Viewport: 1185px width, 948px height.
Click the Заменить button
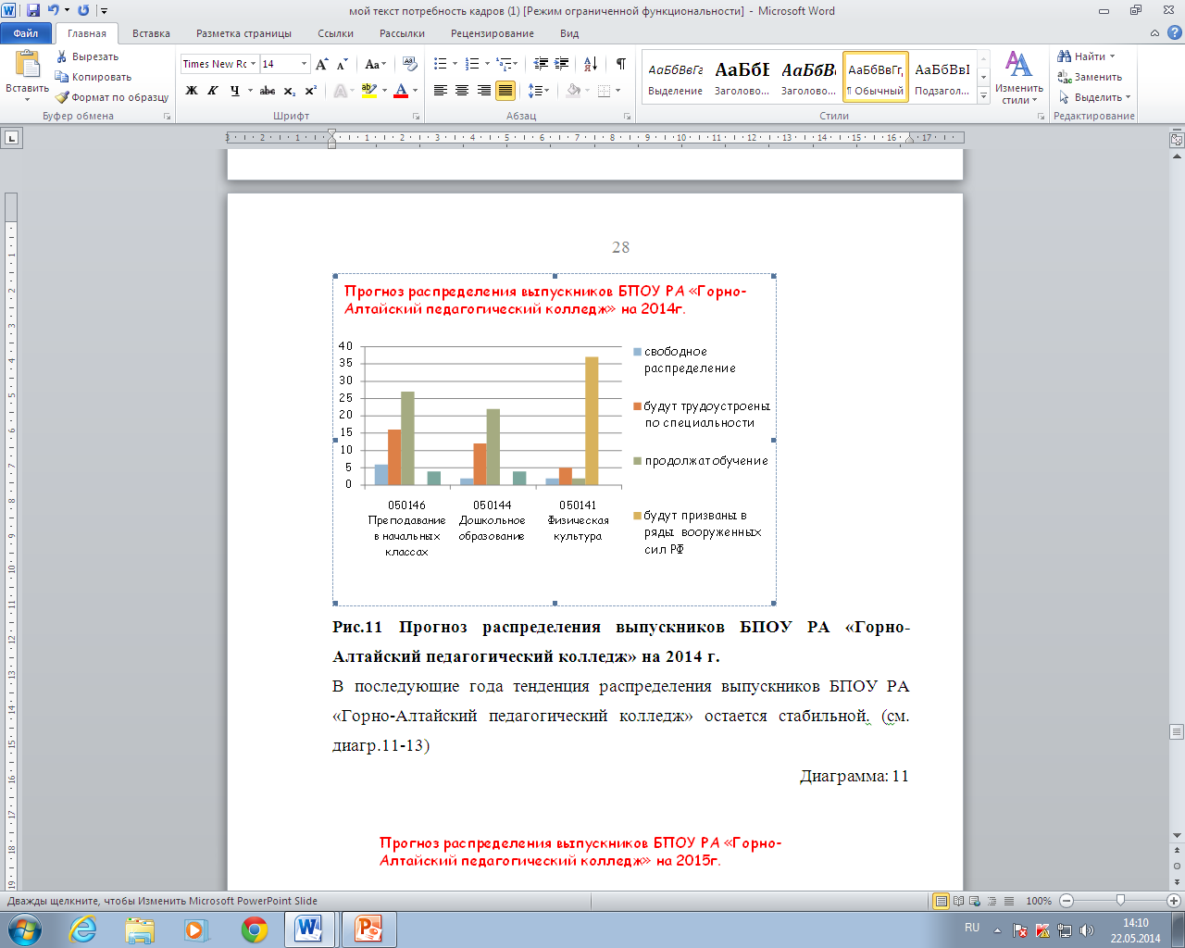click(x=1090, y=77)
